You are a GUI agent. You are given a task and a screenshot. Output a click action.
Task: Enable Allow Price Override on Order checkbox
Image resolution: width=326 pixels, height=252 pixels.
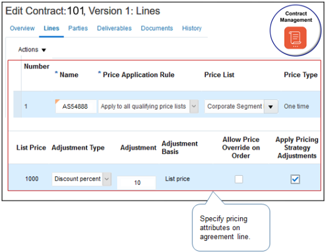click(x=239, y=179)
